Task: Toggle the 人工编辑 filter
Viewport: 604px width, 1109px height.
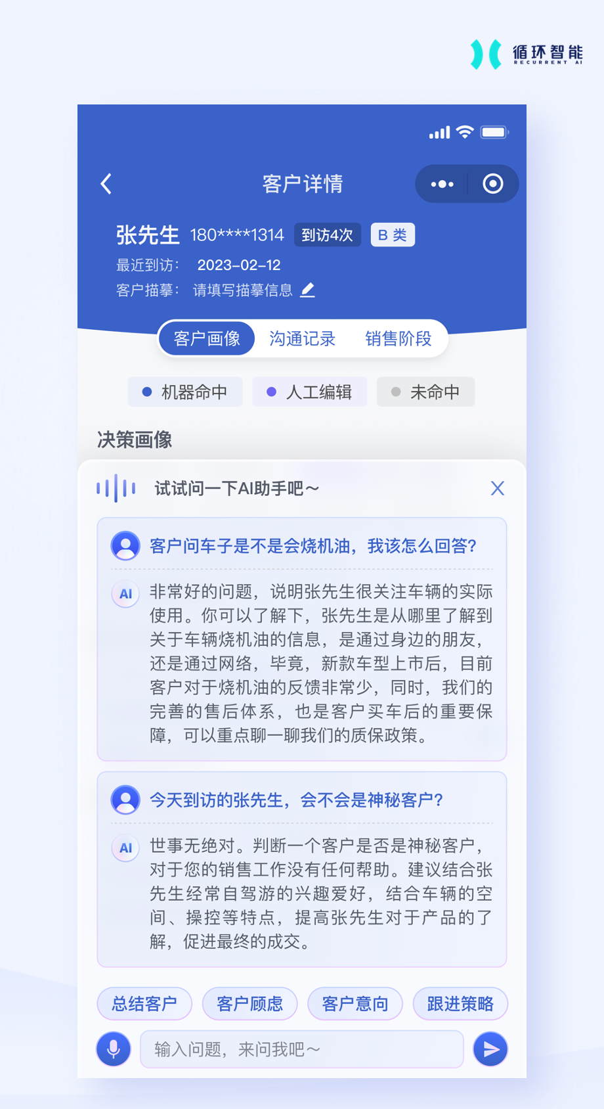Action: (x=309, y=392)
